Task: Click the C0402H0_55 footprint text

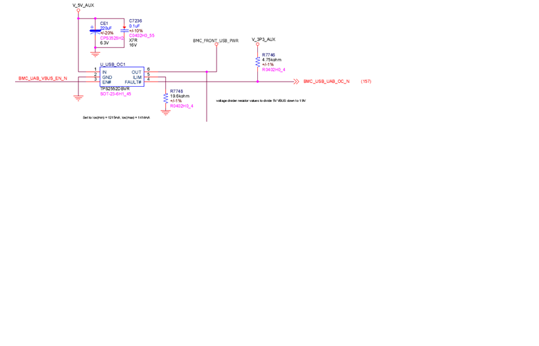Action: (x=141, y=36)
